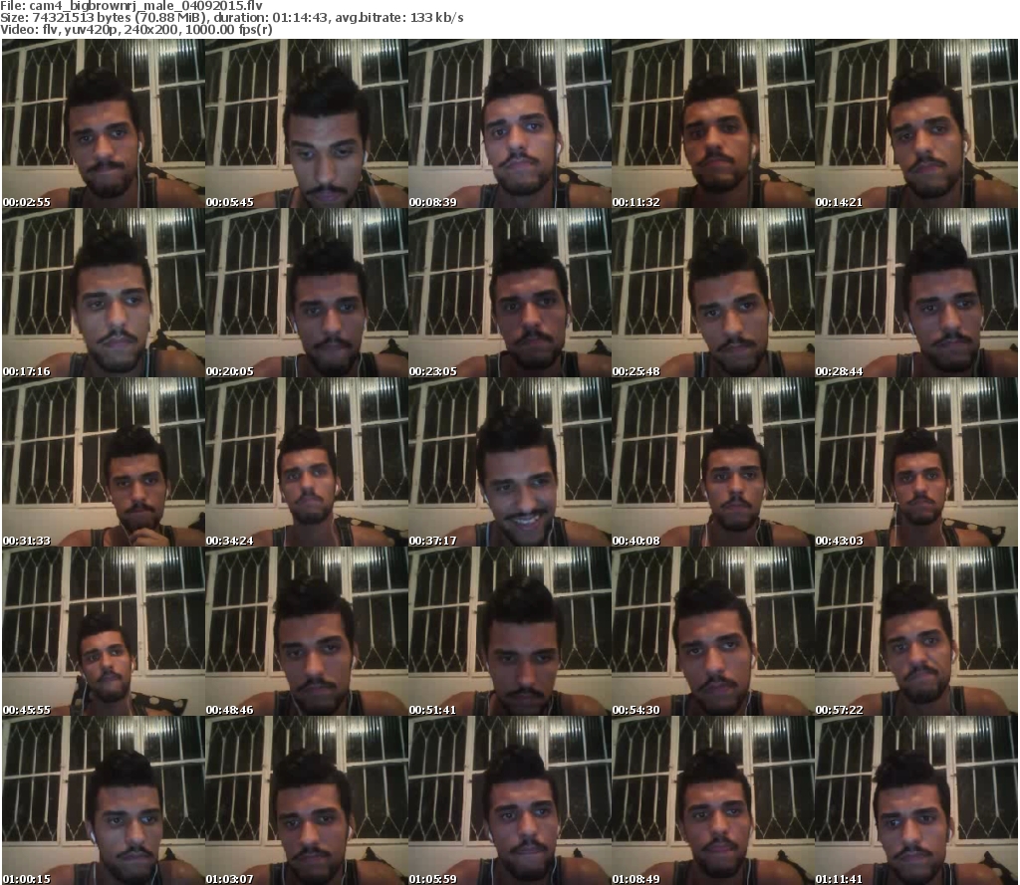This screenshot has height=885, width=1020.
Task: Open the thumbnail frame stamped 00:02:55
Action: click(104, 123)
